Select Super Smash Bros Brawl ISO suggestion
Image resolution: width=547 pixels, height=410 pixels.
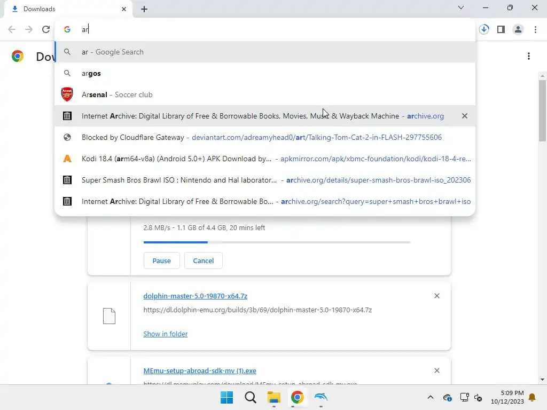(265, 180)
